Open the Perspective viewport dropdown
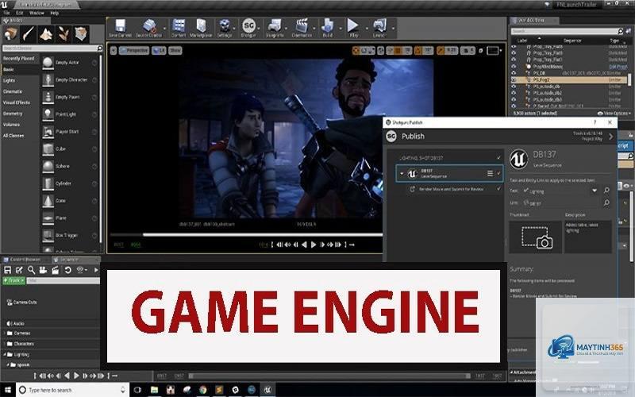This screenshot has height=397, width=635. [x=134, y=50]
